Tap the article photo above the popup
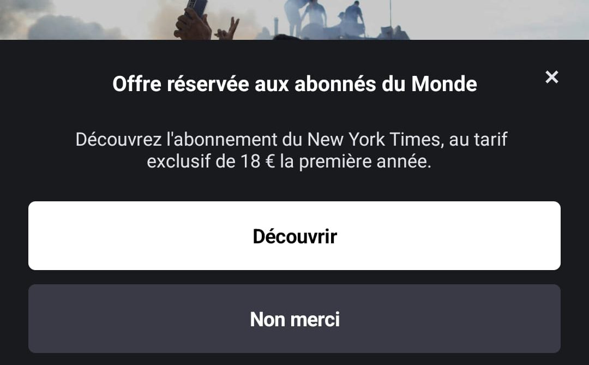 tap(294, 20)
